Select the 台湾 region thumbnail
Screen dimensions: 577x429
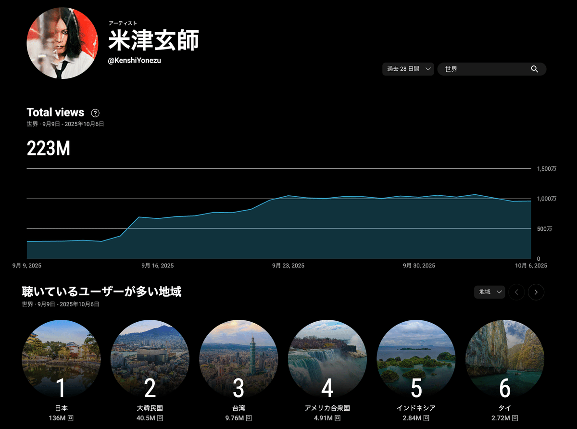(x=238, y=359)
